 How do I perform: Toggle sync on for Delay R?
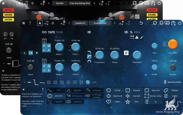point(44,61)
